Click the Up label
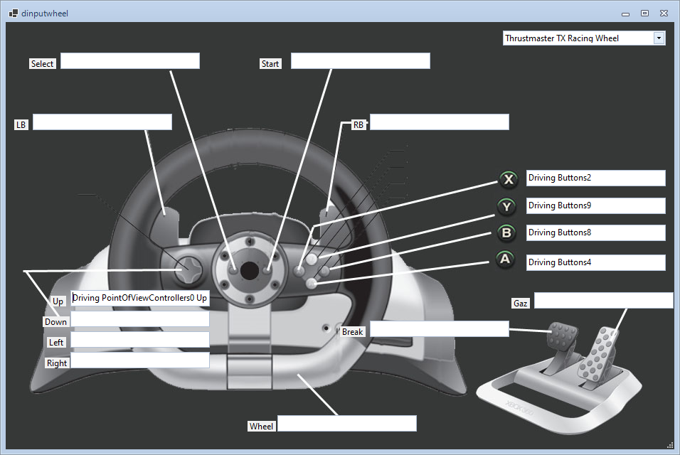The width and height of the screenshot is (680, 455). (x=58, y=301)
